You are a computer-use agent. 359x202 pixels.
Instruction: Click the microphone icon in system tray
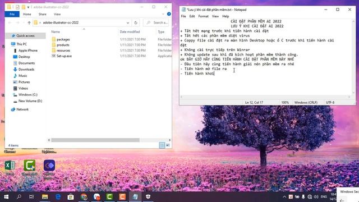pos(303,197)
